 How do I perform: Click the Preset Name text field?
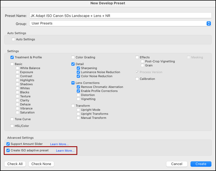(x=120, y=16)
